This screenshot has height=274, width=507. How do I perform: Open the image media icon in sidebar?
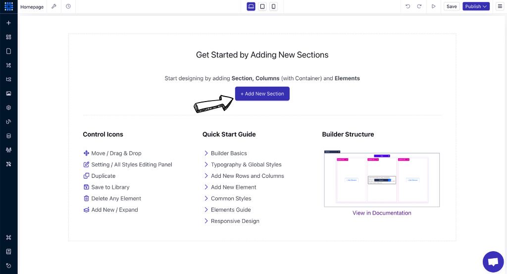pos(9,94)
